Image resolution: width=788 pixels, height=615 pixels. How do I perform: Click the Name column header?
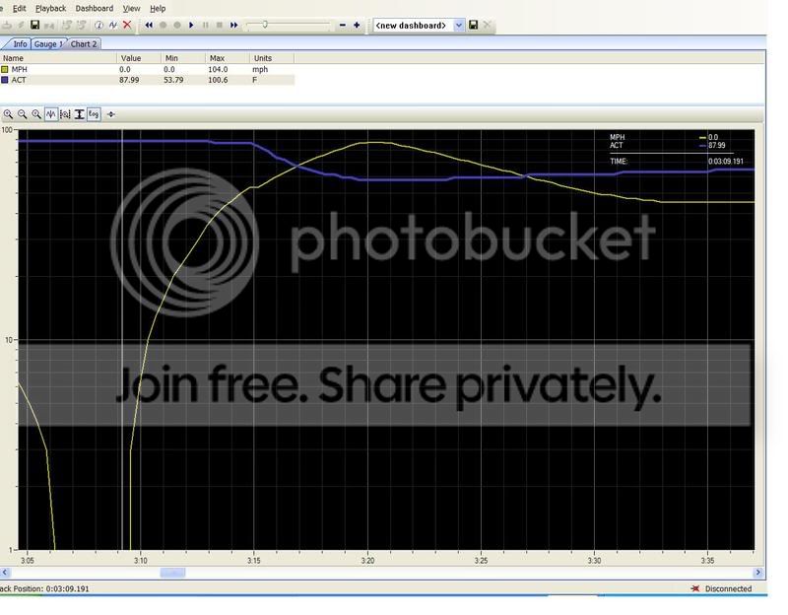pos(58,58)
